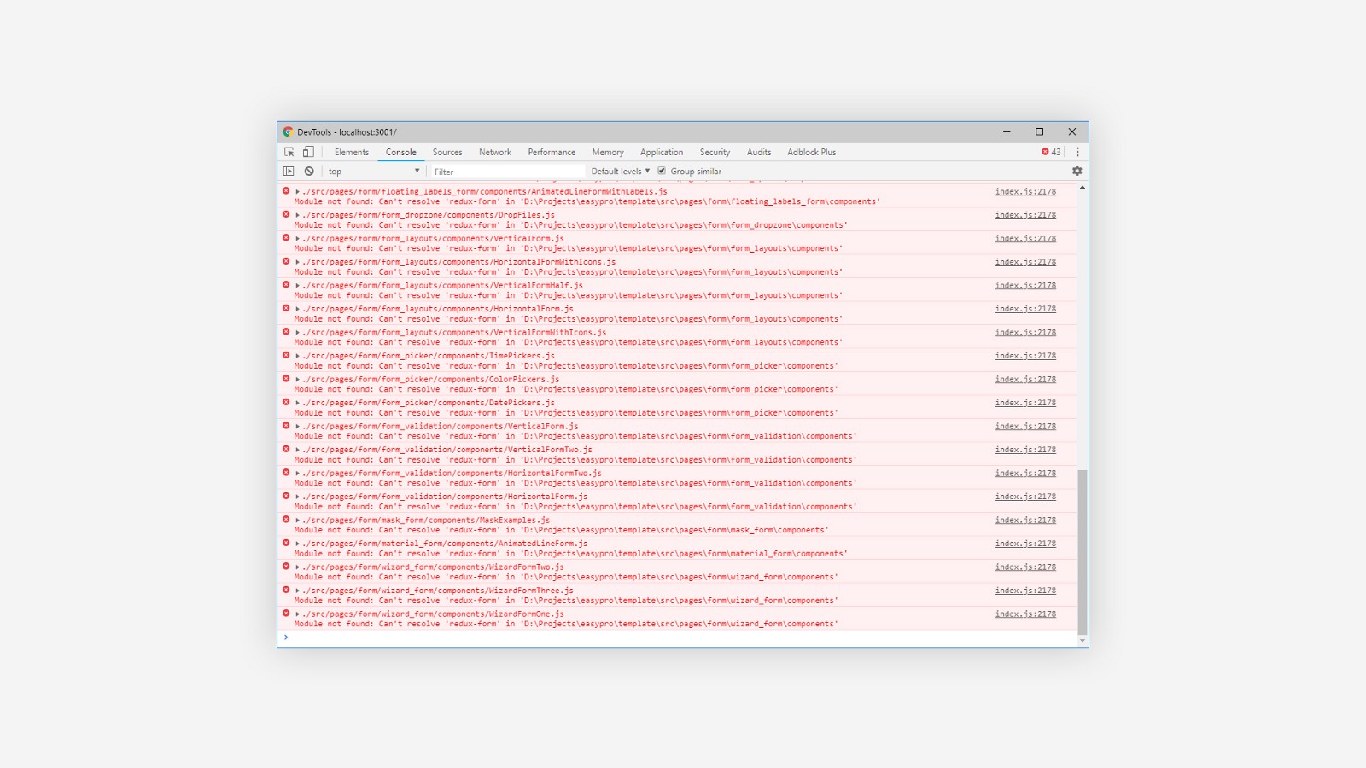The image size is (1366, 768).
Task: Switch to the Elements tab
Action: (352, 152)
